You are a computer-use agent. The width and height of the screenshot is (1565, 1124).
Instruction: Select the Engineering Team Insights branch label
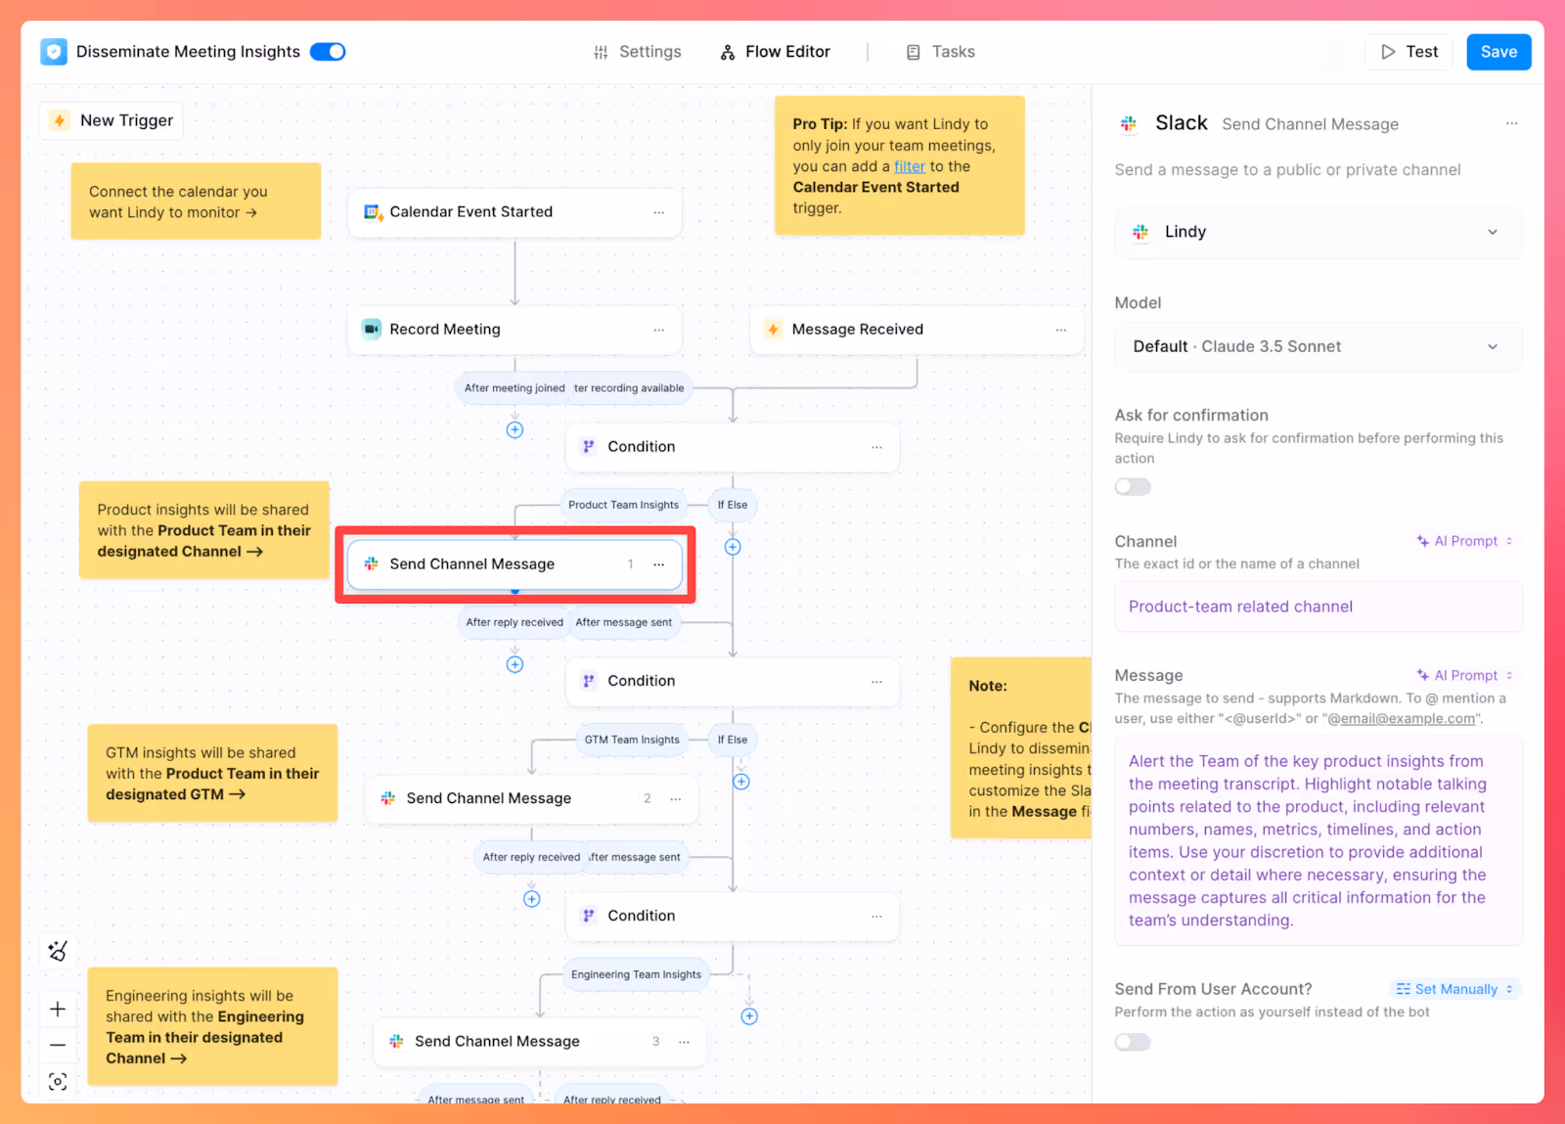click(x=636, y=974)
